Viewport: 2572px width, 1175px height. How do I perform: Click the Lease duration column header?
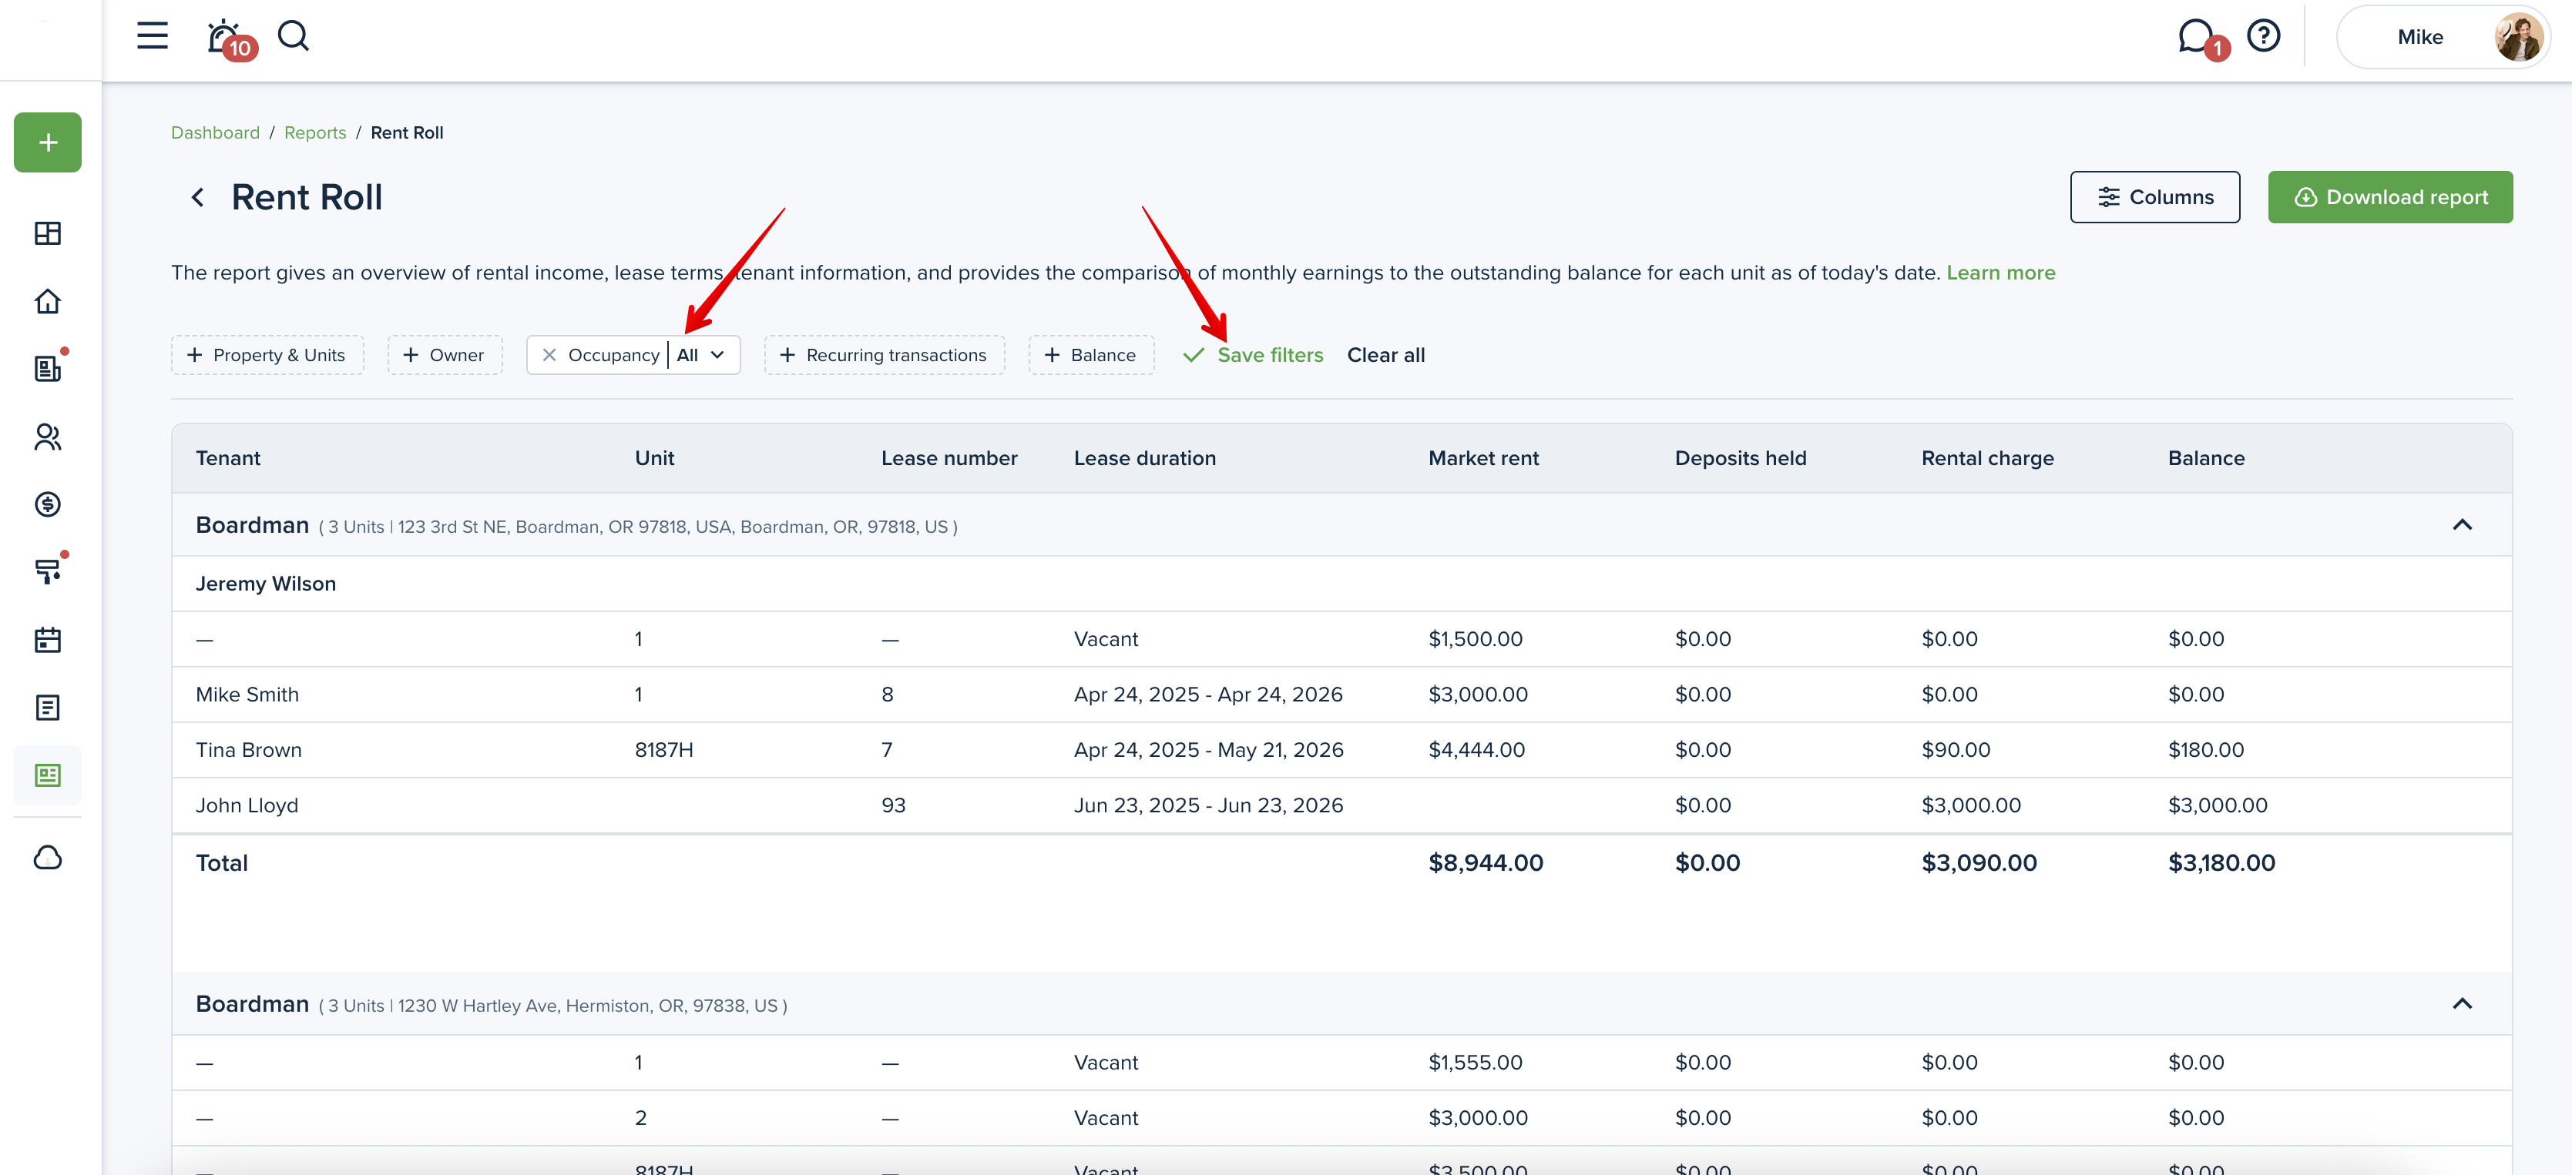1144,459
